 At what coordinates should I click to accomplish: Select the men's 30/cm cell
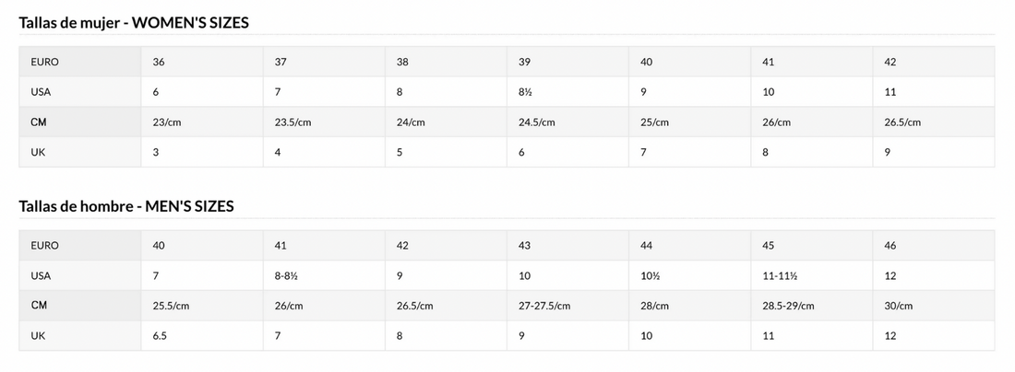[x=899, y=306]
